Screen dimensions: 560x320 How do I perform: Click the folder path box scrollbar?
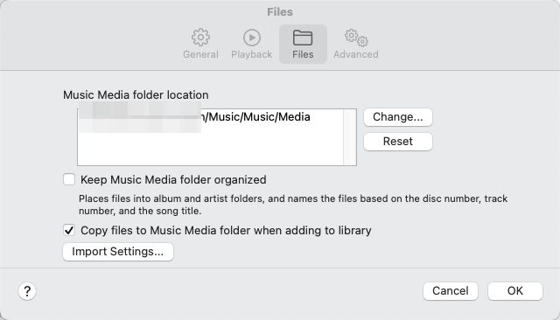pyautogui.click(x=350, y=137)
